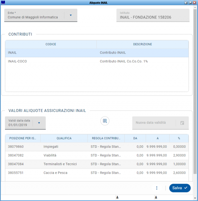
Task: Click the Nuova data validità field
Action: click(x=154, y=123)
